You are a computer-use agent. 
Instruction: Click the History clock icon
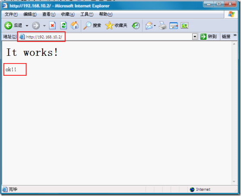tap(136, 26)
